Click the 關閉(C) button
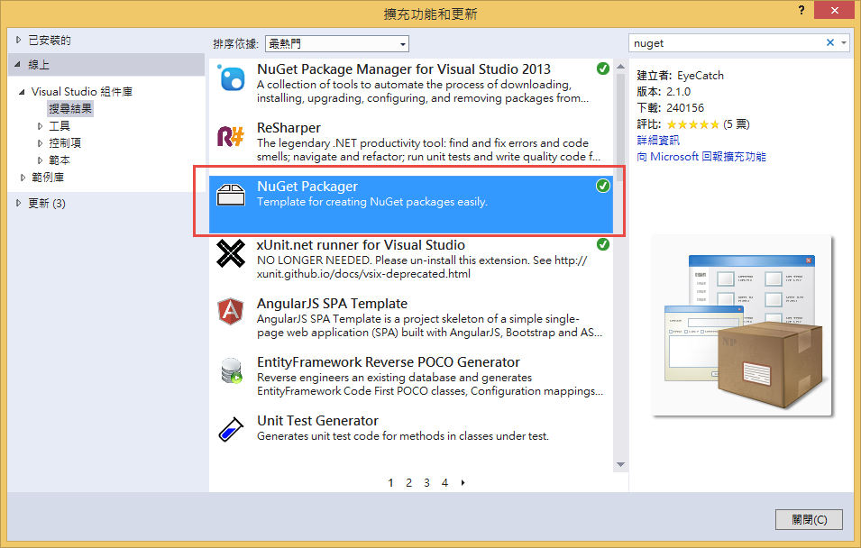The image size is (861, 548). (809, 519)
